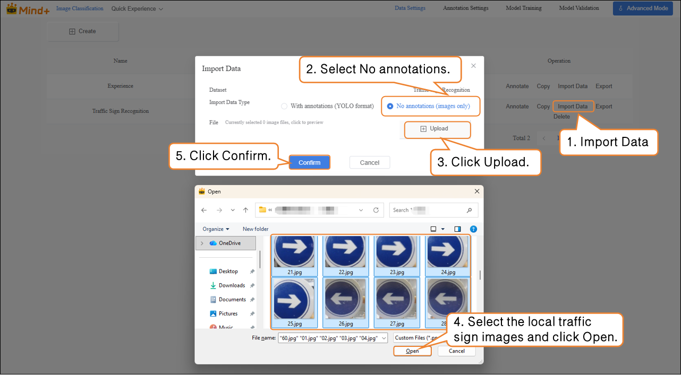Open the Annotation Settings tab
The width and height of the screenshot is (681, 375).
pyautogui.click(x=465, y=8)
